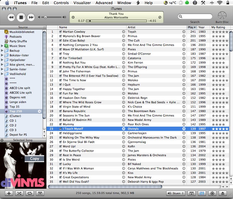Click the Divinyls album artwork

(x=23, y=166)
